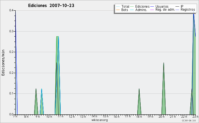Click the line swatch beside Registros

pos(177,10)
